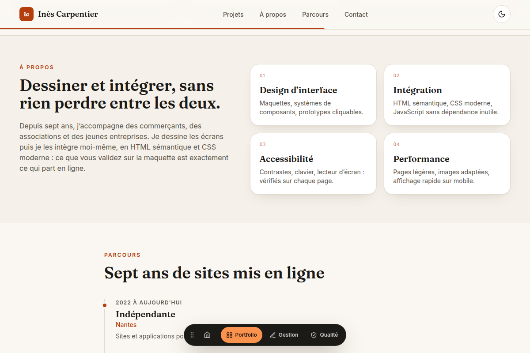Click the Intégration card
The width and height of the screenshot is (530, 353).
click(x=447, y=95)
